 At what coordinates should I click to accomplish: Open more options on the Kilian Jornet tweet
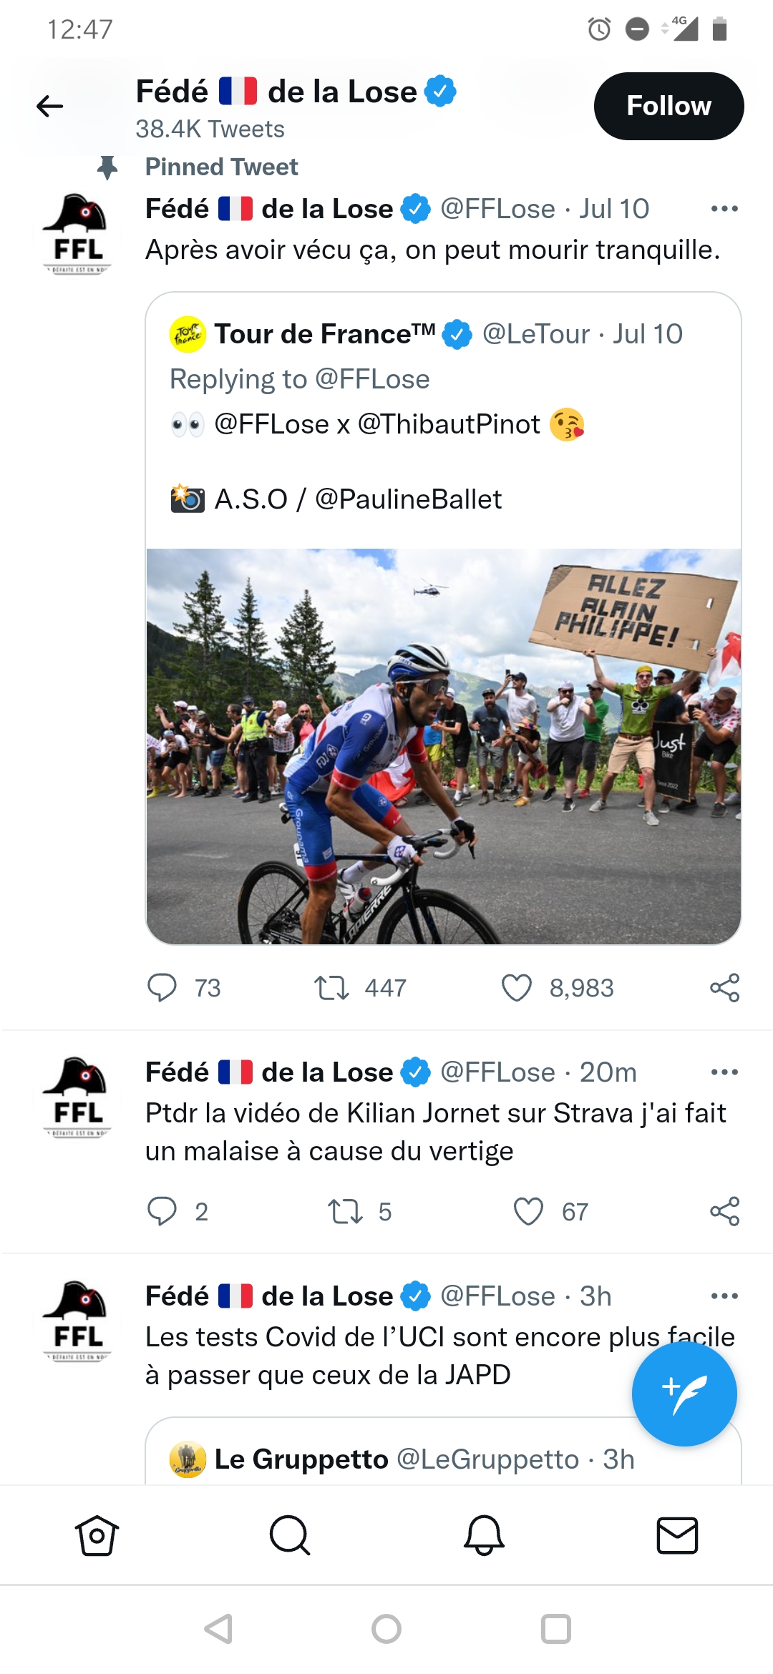pos(724,1072)
